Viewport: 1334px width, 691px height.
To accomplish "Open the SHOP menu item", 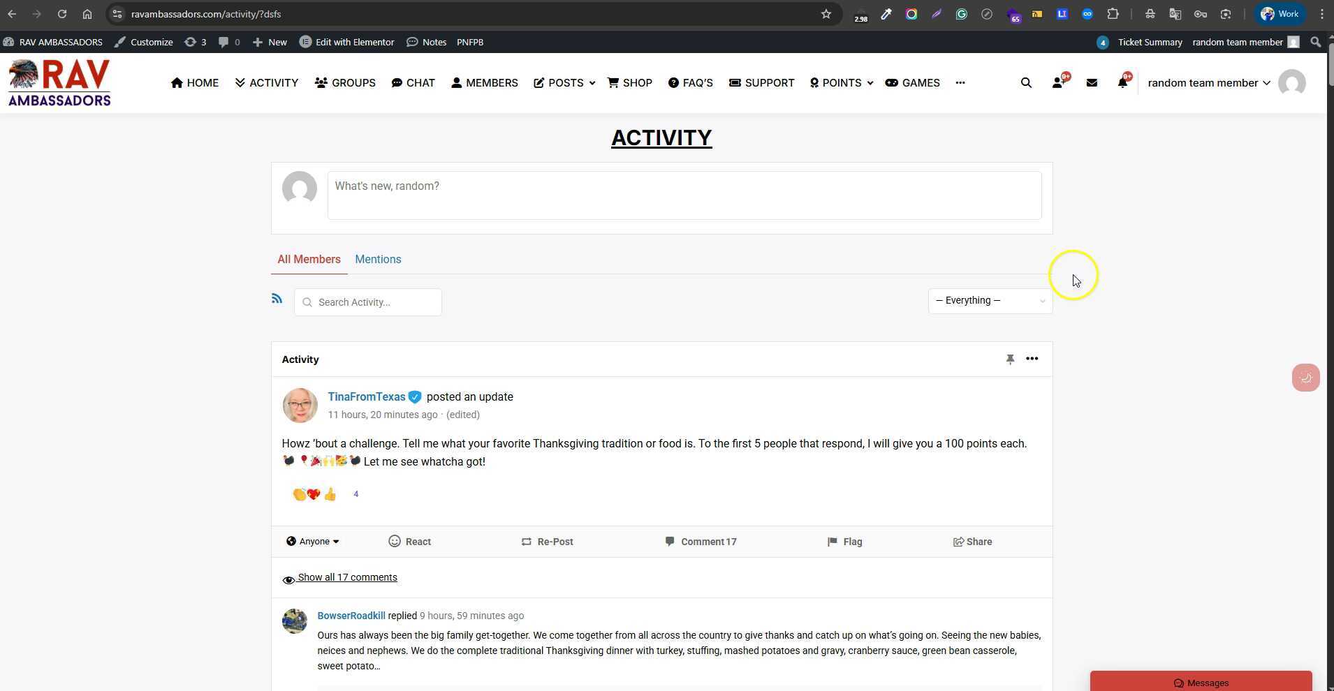I will [x=630, y=82].
